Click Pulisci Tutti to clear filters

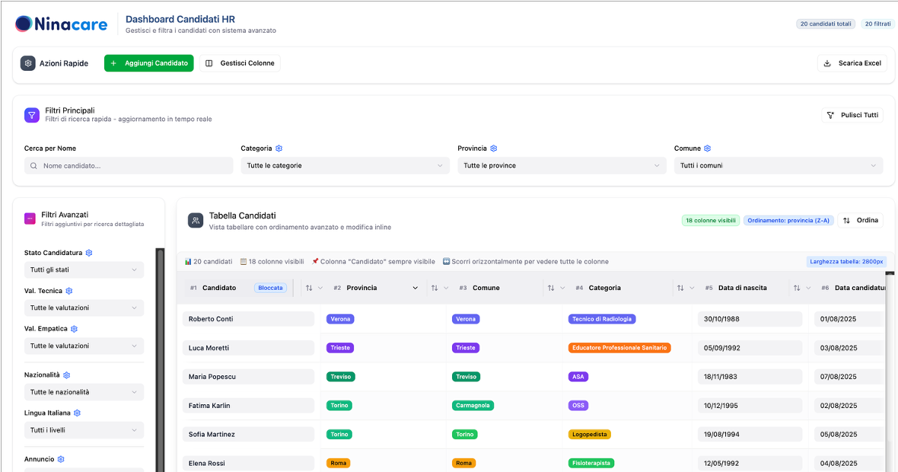point(852,115)
